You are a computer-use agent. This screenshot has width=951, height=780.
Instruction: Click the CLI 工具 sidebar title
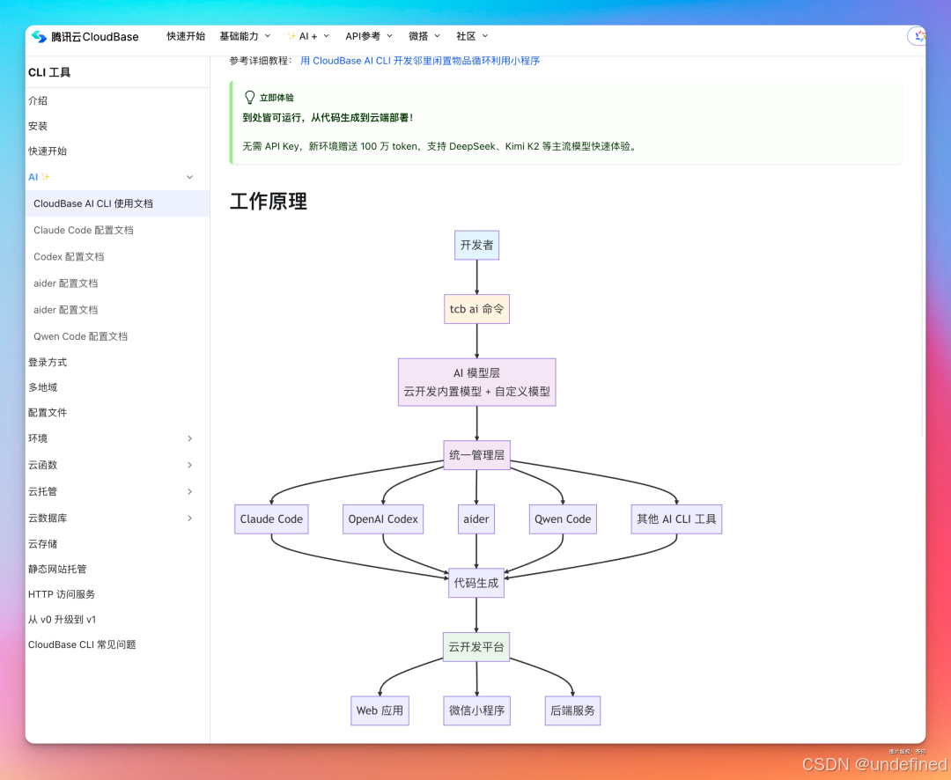[49, 73]
